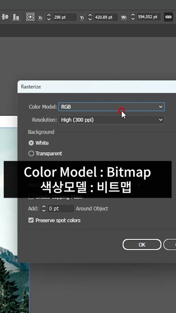Select the White background radio button
The height and width of the screenshot is (313, 176).
(x=31, y=143)
